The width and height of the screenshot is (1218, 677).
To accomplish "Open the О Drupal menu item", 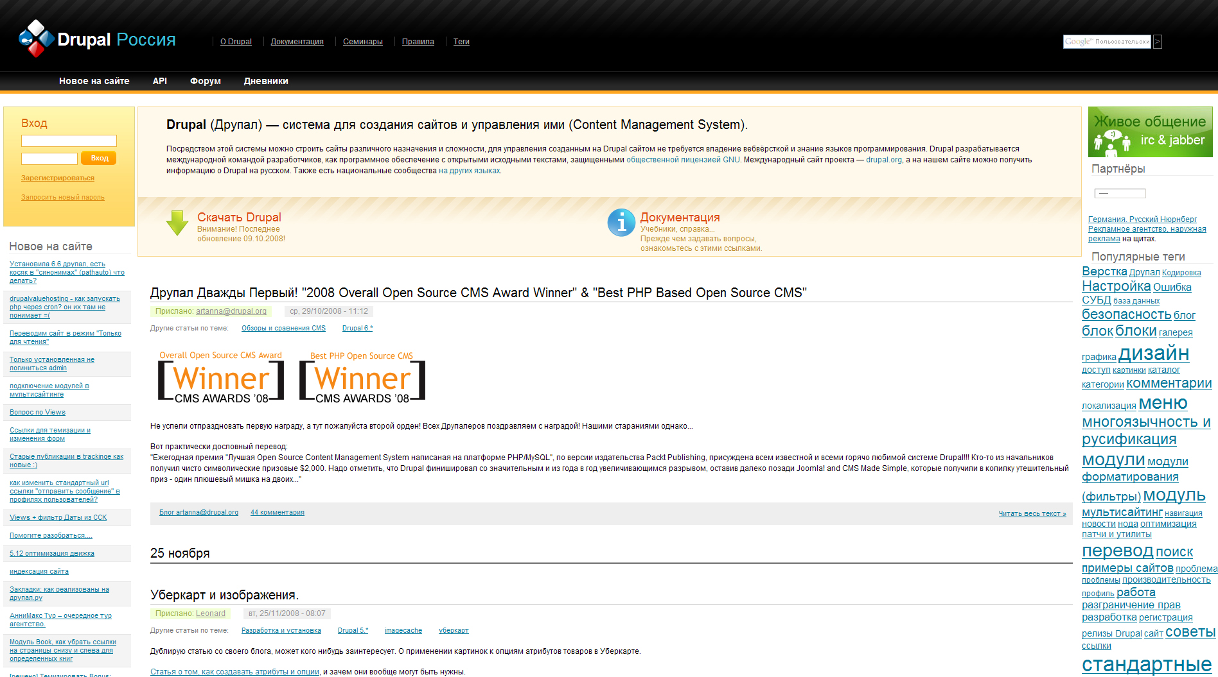I will coord(236,42).
